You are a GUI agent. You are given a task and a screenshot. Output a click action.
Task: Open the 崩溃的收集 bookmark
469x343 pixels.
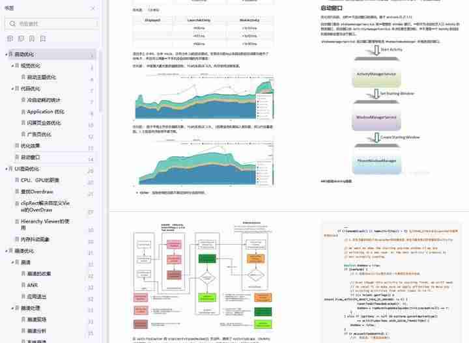point(39,273)
